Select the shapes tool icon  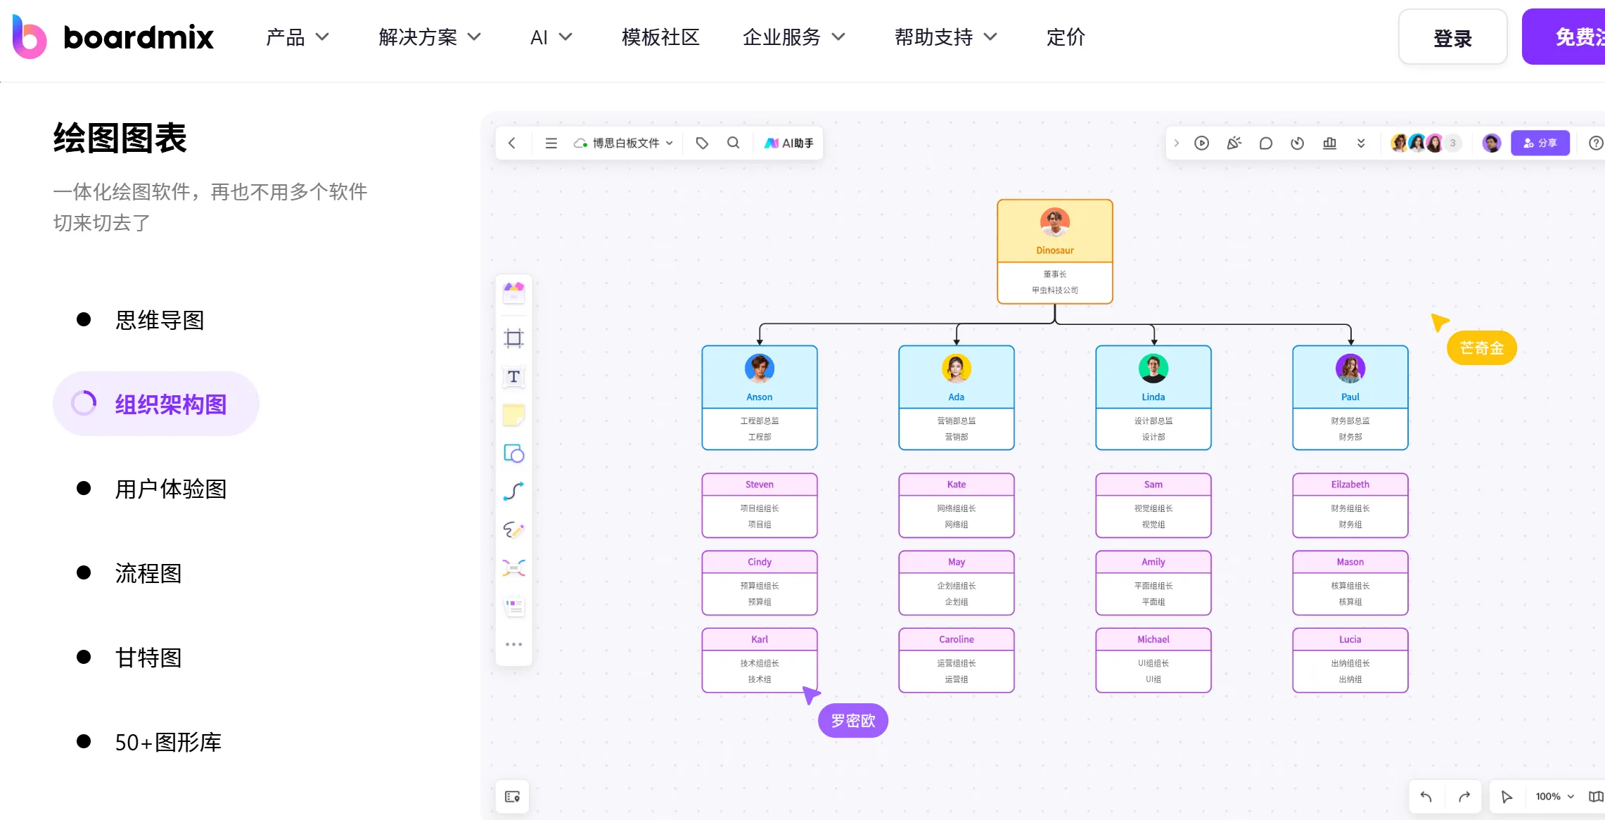click(513, 454)
